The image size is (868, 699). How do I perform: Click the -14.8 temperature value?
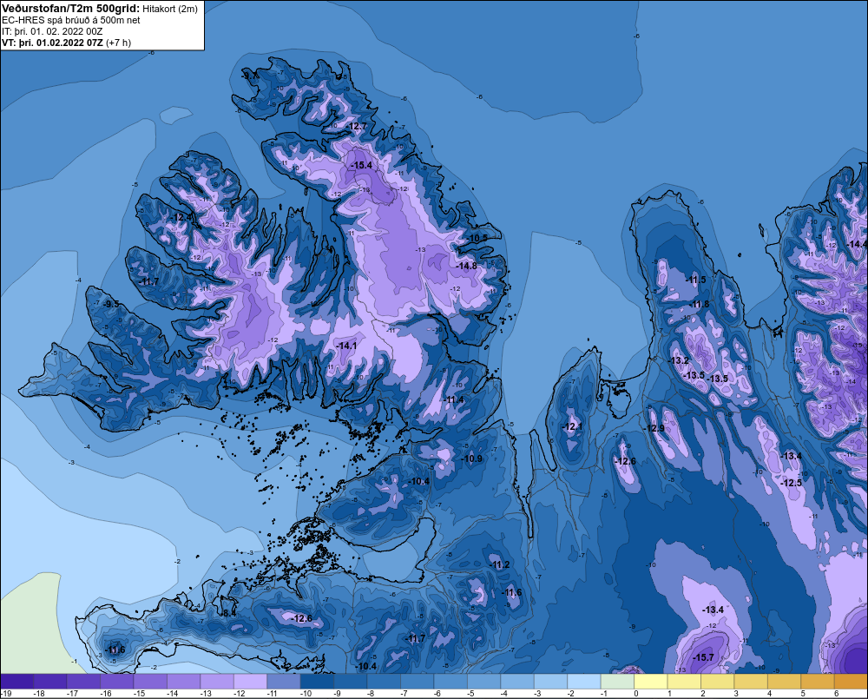466,266
